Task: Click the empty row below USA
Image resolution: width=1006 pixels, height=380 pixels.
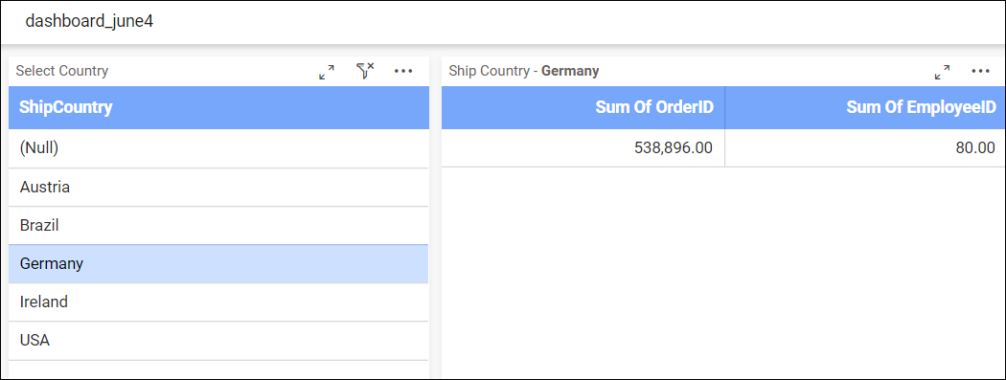Action: [x=218, y=369]
